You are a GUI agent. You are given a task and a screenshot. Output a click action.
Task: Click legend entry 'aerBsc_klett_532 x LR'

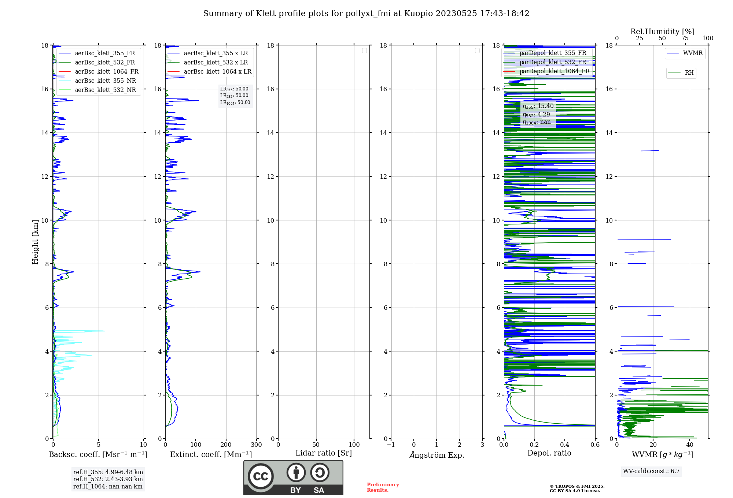click(x=208, y=63)
